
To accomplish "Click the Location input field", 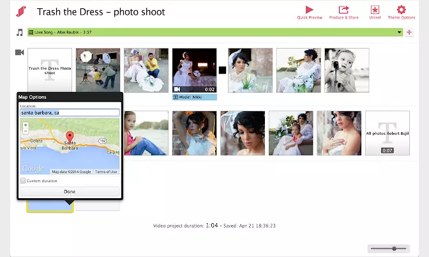I will pyautogui.click(x=70, y=113).
